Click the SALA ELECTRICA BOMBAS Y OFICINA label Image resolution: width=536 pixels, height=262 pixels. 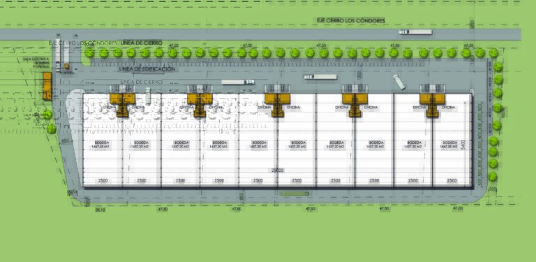[33, 63]
